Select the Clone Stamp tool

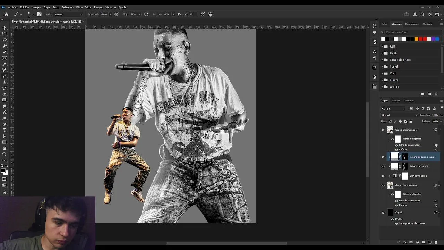coord(5,82)
